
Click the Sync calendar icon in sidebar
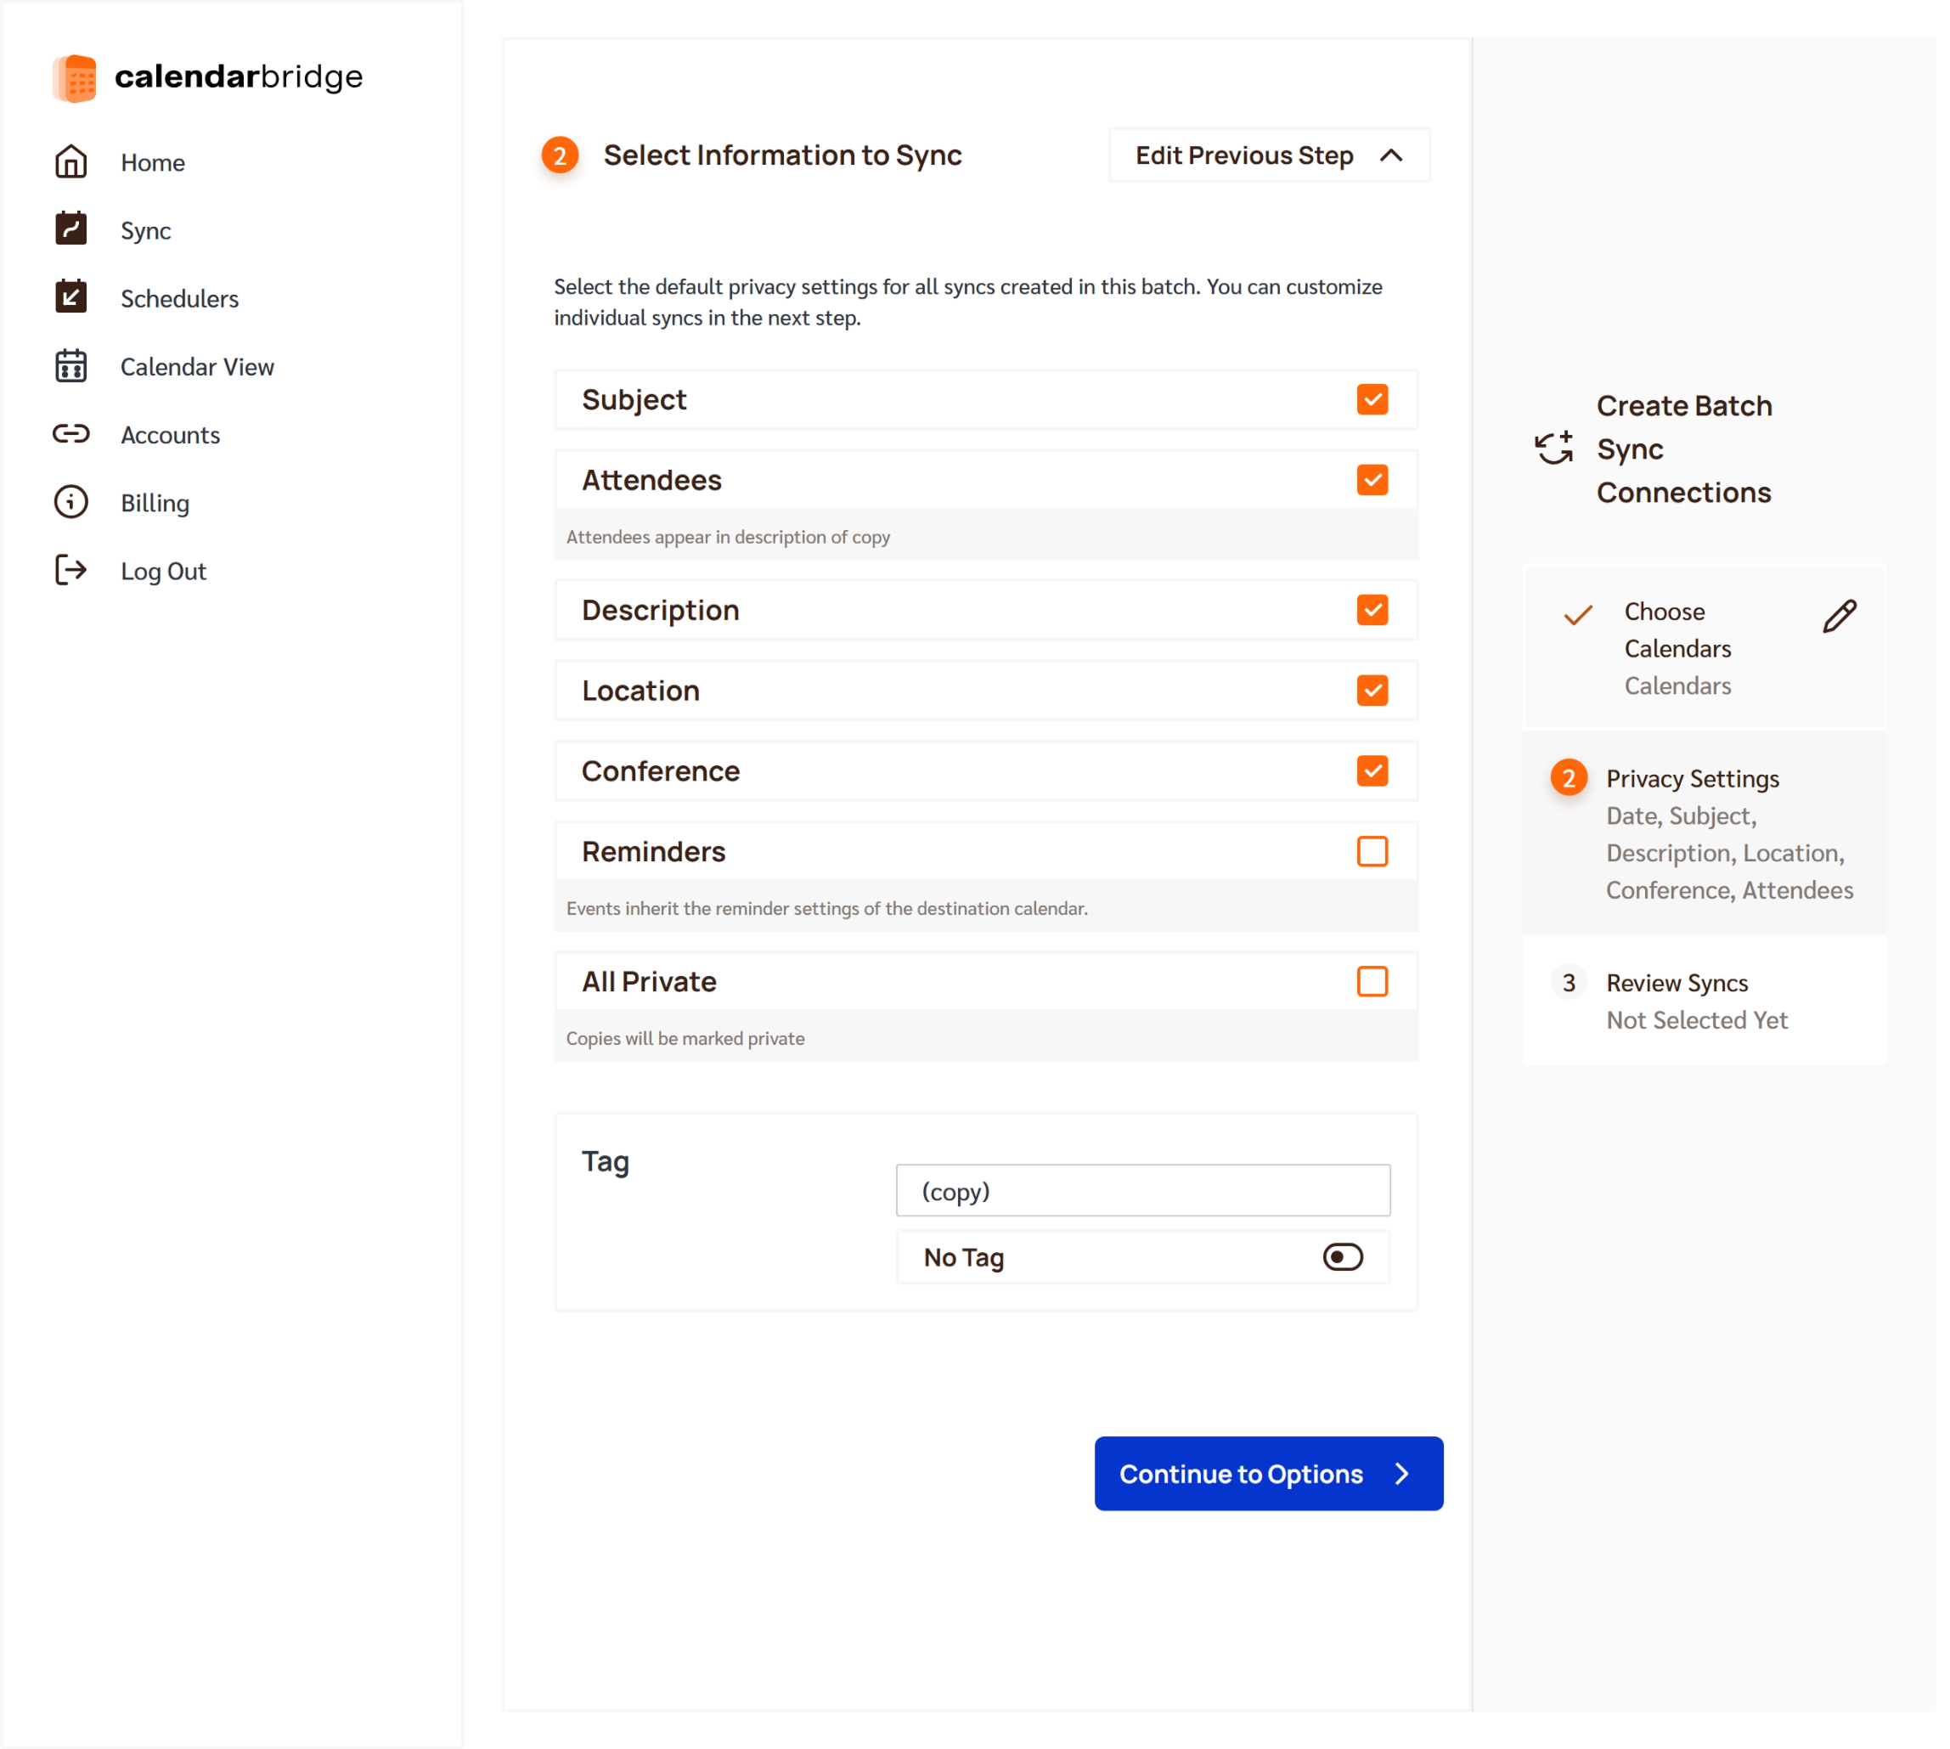click(x=71, y=229)
